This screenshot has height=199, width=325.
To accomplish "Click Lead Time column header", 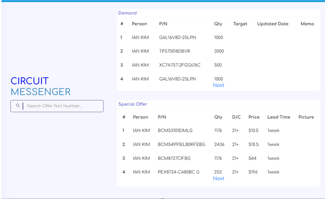I will pyautogui.click(x=279, y=117).
